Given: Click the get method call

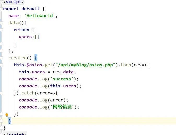Looking at the screenshot, I should [x=49, y=65].
